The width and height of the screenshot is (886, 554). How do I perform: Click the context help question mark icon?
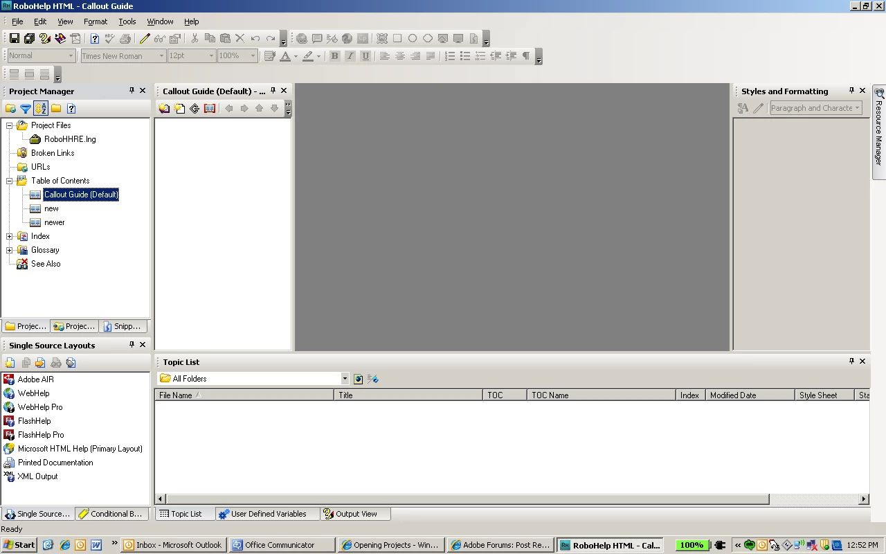[x=95, y=39]
